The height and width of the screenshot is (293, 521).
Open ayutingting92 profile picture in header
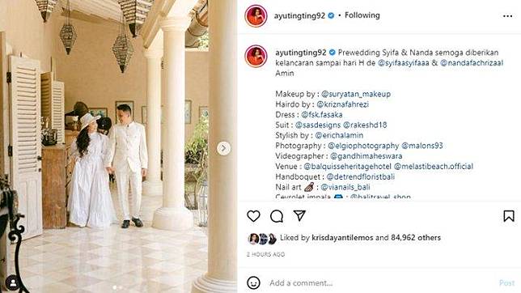coord(256,16)
